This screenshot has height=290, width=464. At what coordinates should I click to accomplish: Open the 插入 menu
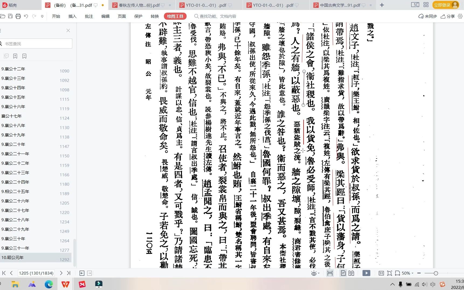click(x=73, y=16)
